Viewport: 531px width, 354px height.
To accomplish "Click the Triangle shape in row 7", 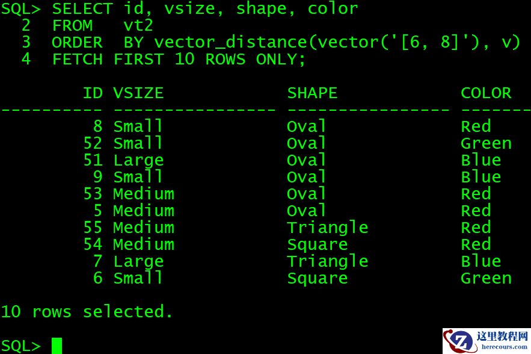I will tap(327, 262).
